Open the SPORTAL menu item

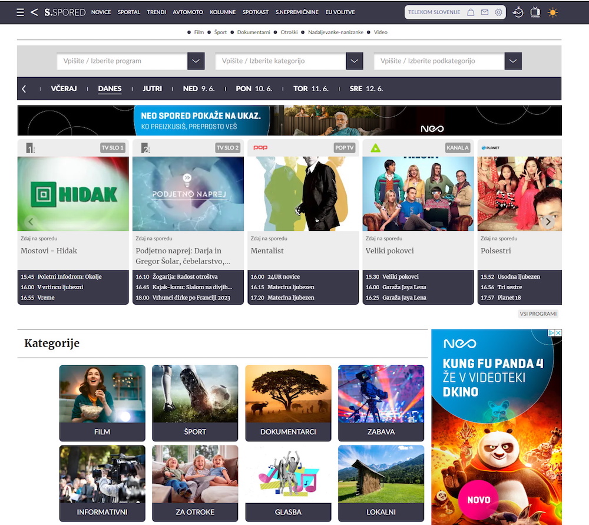pyautogui.click(x=129, y=12)
